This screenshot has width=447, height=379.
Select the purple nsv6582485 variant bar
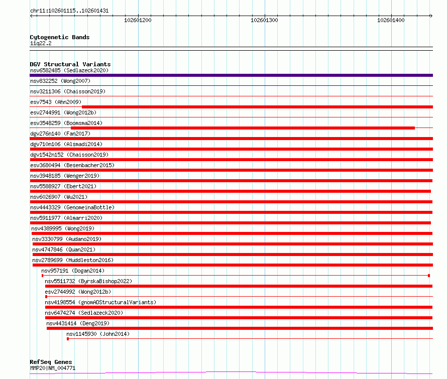[231, 75]
